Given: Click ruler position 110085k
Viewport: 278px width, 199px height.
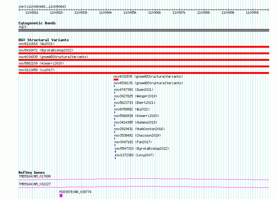Looking at the screenshot, I should (x=130, y=12).
